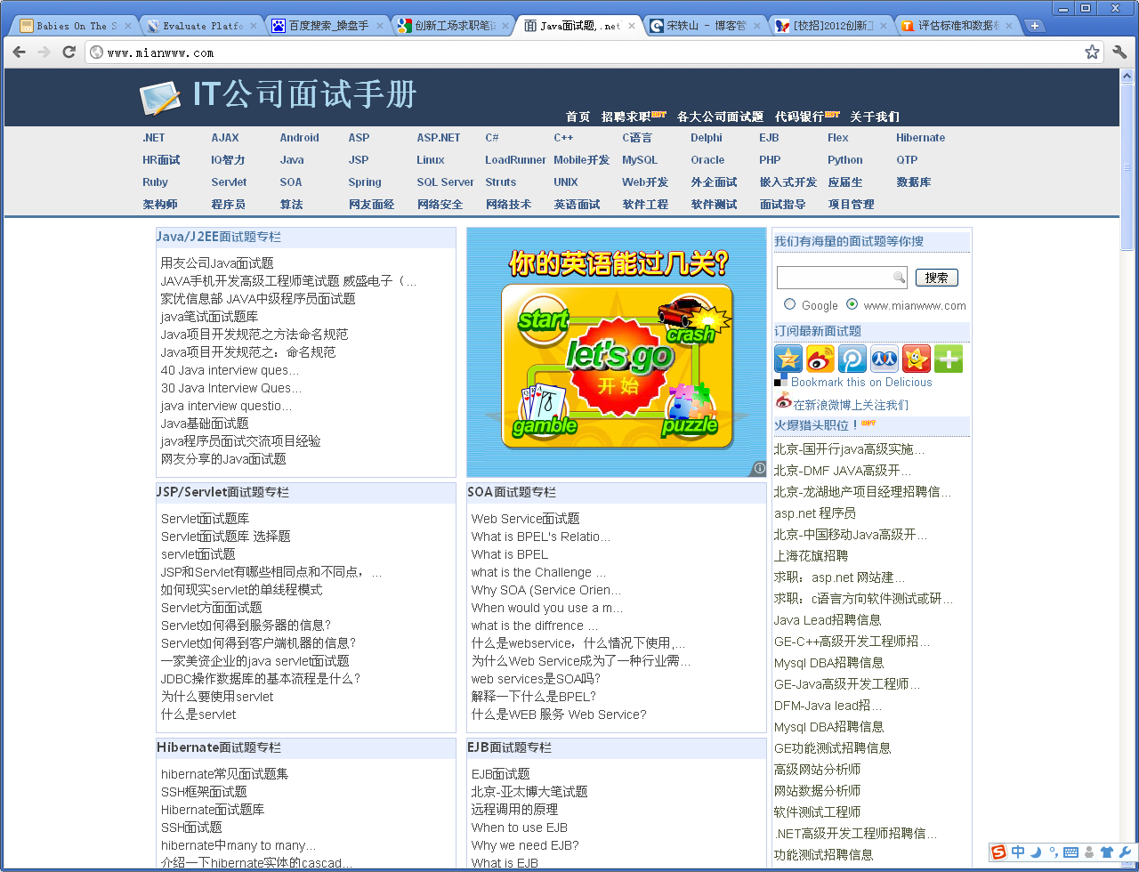Open the Chrome wrench menu
Screen dimensions: 1139x872
(x=1119, y=52)
